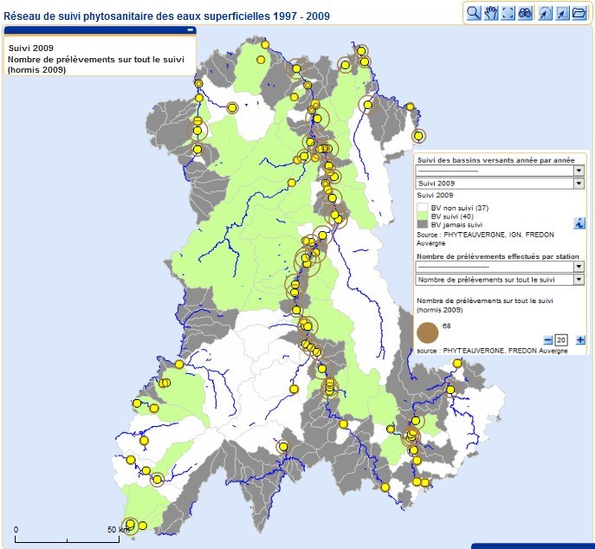The image size is (595, 549).
Task: Click the full extent view icon
Action: pyautogui.click(x=508, y=13)
